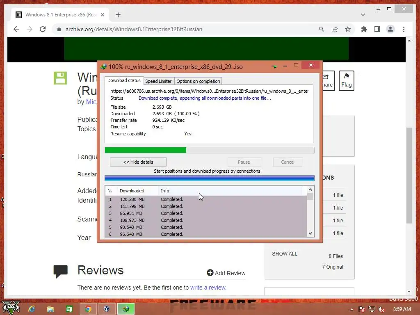
Task: Go back in Chrome browser
Action: click(16, 29)
